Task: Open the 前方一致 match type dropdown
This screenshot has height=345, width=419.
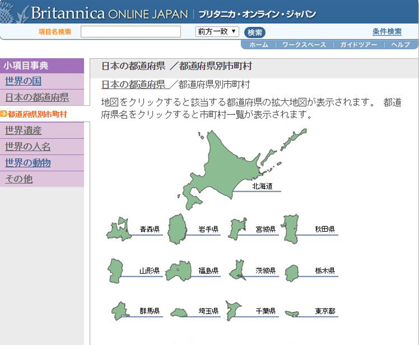Action: coord(217,32)
